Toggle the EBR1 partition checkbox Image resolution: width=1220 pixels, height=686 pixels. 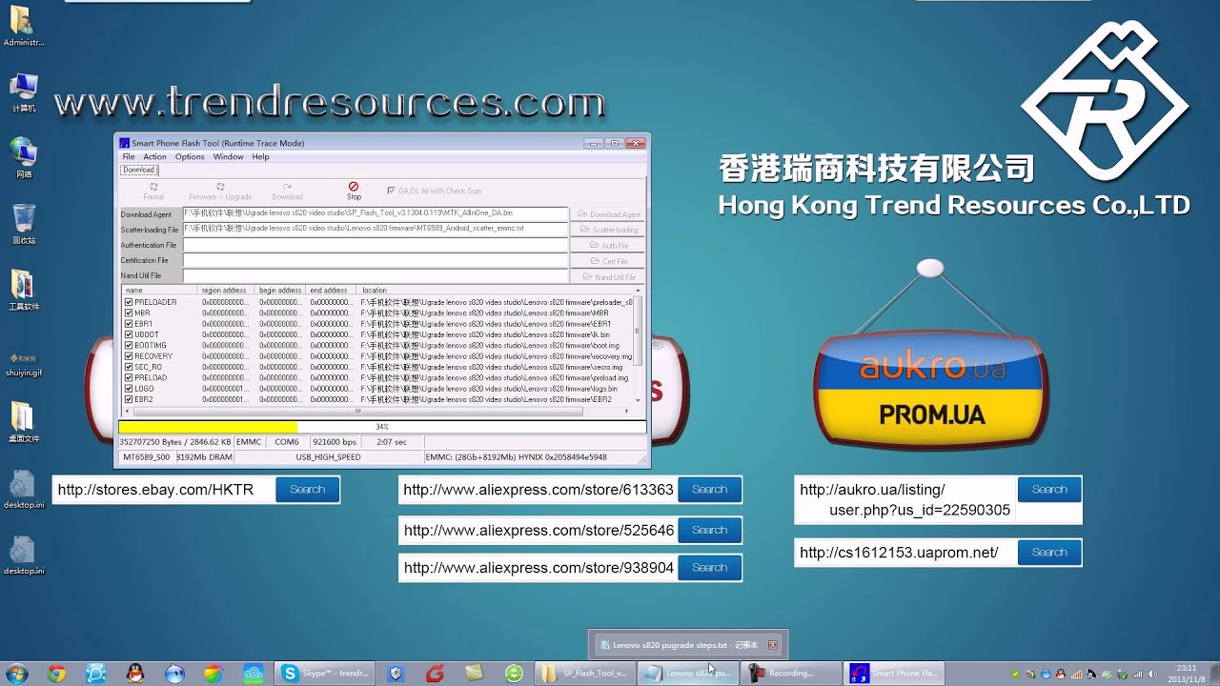coord(129,324)
